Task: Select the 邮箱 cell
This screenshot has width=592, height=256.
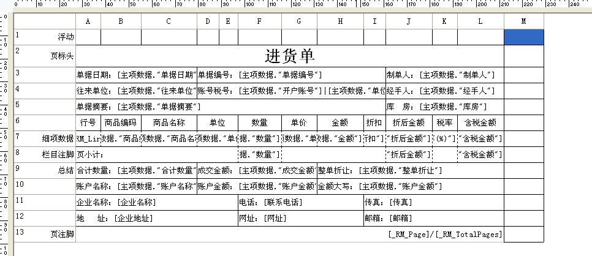Action: 434,218
